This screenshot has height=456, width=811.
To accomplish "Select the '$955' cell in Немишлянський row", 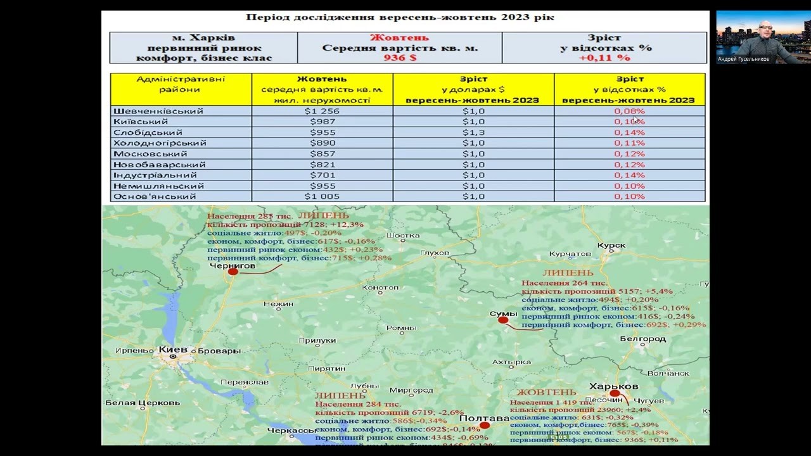I will (322, 186).
